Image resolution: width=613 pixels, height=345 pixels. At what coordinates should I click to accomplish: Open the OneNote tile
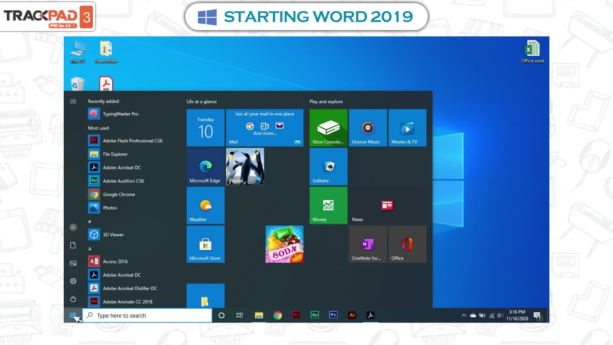click(x=368, y=244)
